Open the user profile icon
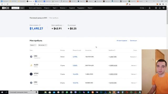168x94 pixels. (x=150, y=8)
